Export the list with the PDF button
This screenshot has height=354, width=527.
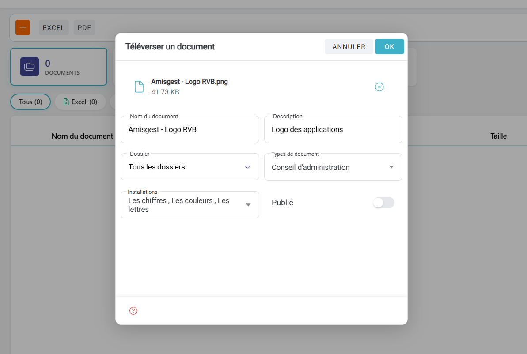click(84, 28)
